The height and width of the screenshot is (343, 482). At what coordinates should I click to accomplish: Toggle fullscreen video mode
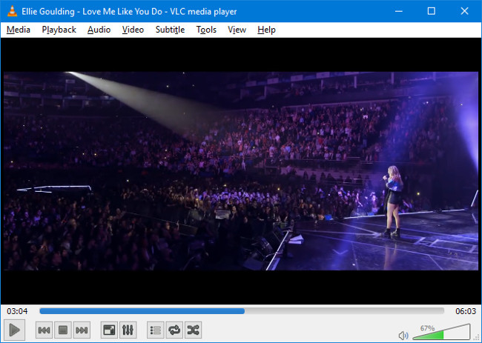(108, 330)
